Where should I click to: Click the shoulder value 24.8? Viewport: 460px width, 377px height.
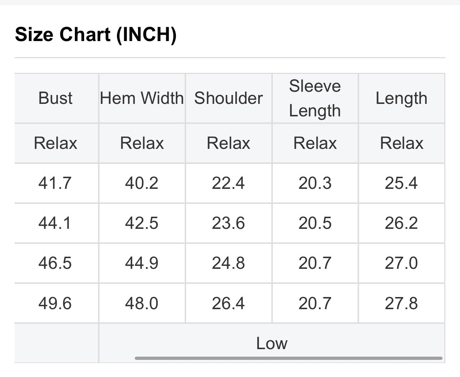point(229,263)
